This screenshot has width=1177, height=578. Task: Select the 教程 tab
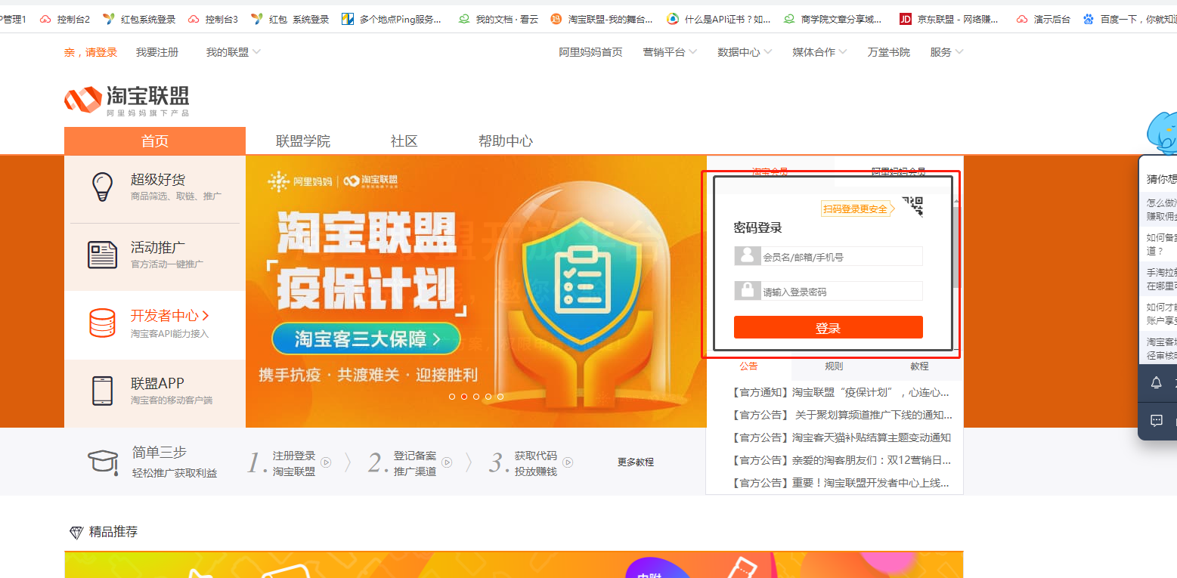pos(919,366)
